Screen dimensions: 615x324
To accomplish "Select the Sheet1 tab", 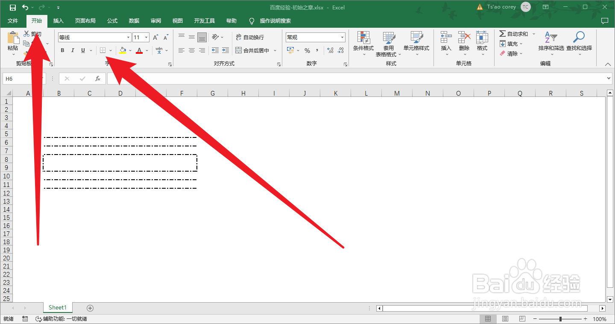I will tap(58, 307).
